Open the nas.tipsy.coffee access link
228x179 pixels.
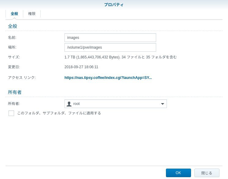pos(108,78)
